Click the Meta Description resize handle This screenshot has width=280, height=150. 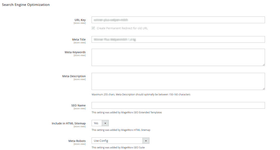tap(264, 89)
